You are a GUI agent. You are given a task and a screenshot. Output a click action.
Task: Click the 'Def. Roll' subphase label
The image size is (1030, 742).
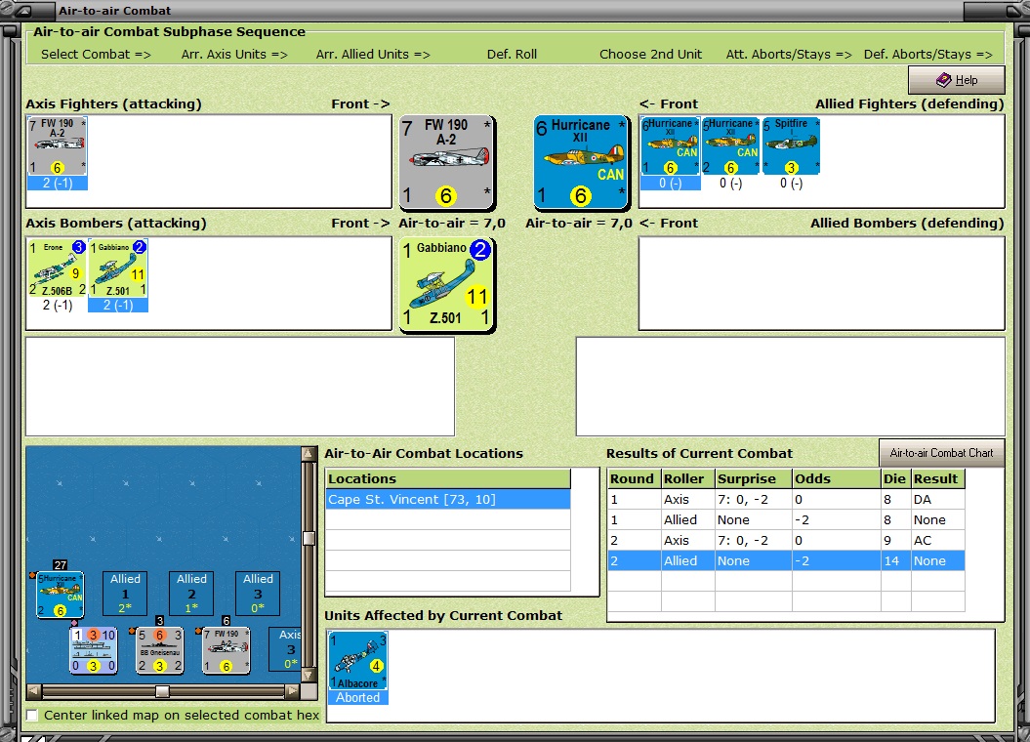pos(512,55)
